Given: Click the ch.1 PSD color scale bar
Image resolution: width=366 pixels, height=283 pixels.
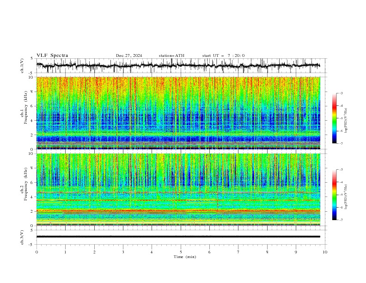Looking at the screenshot, I should tap(334, 118).
